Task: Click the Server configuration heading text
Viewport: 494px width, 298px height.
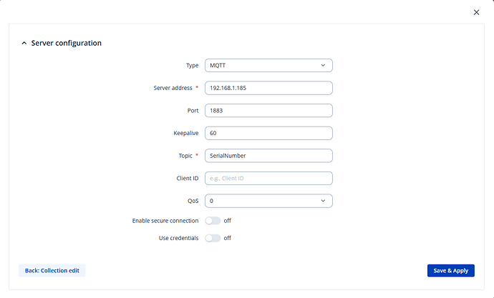Action: [67, 44]
